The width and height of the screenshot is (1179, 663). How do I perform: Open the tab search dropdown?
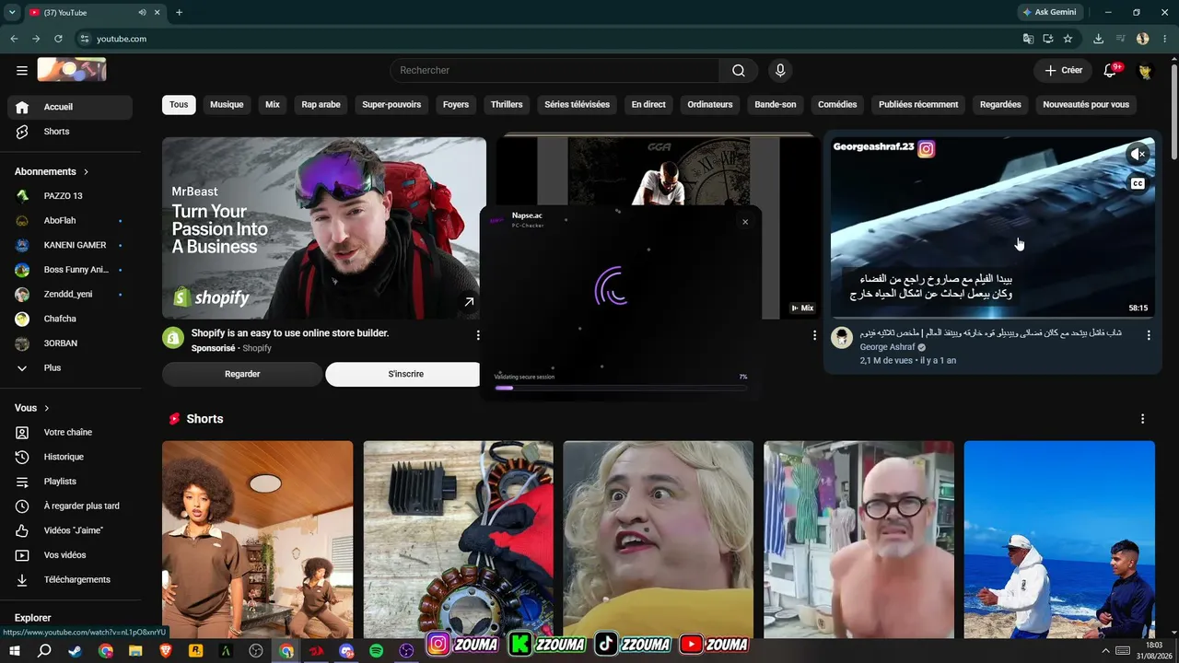click(x=12, y=12)
